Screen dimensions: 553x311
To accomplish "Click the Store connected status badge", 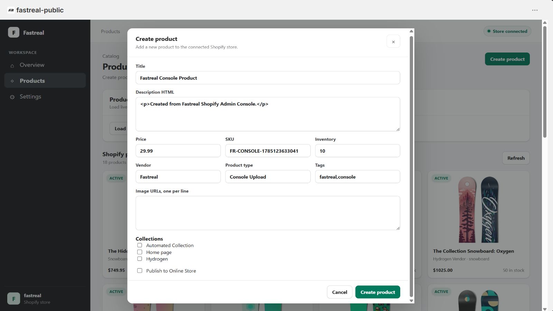I will [x=507, y=31].
